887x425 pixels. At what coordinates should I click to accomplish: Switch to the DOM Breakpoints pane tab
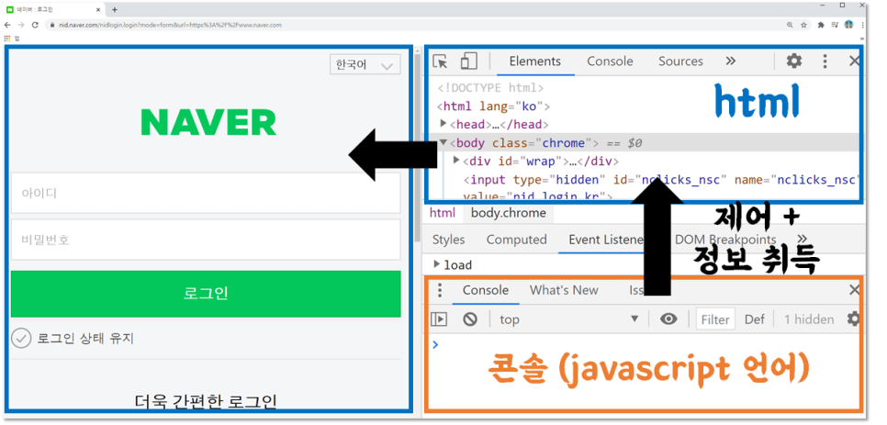[725, 240]
